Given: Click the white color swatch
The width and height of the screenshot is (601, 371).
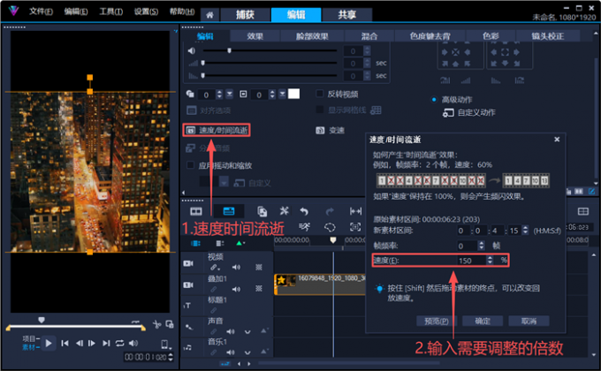Looking at the screenshot, I should coord(293,94).
